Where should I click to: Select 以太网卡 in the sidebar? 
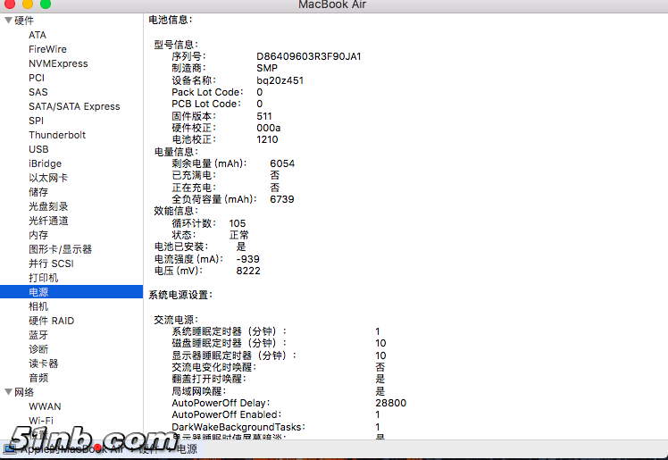(48, 178)
